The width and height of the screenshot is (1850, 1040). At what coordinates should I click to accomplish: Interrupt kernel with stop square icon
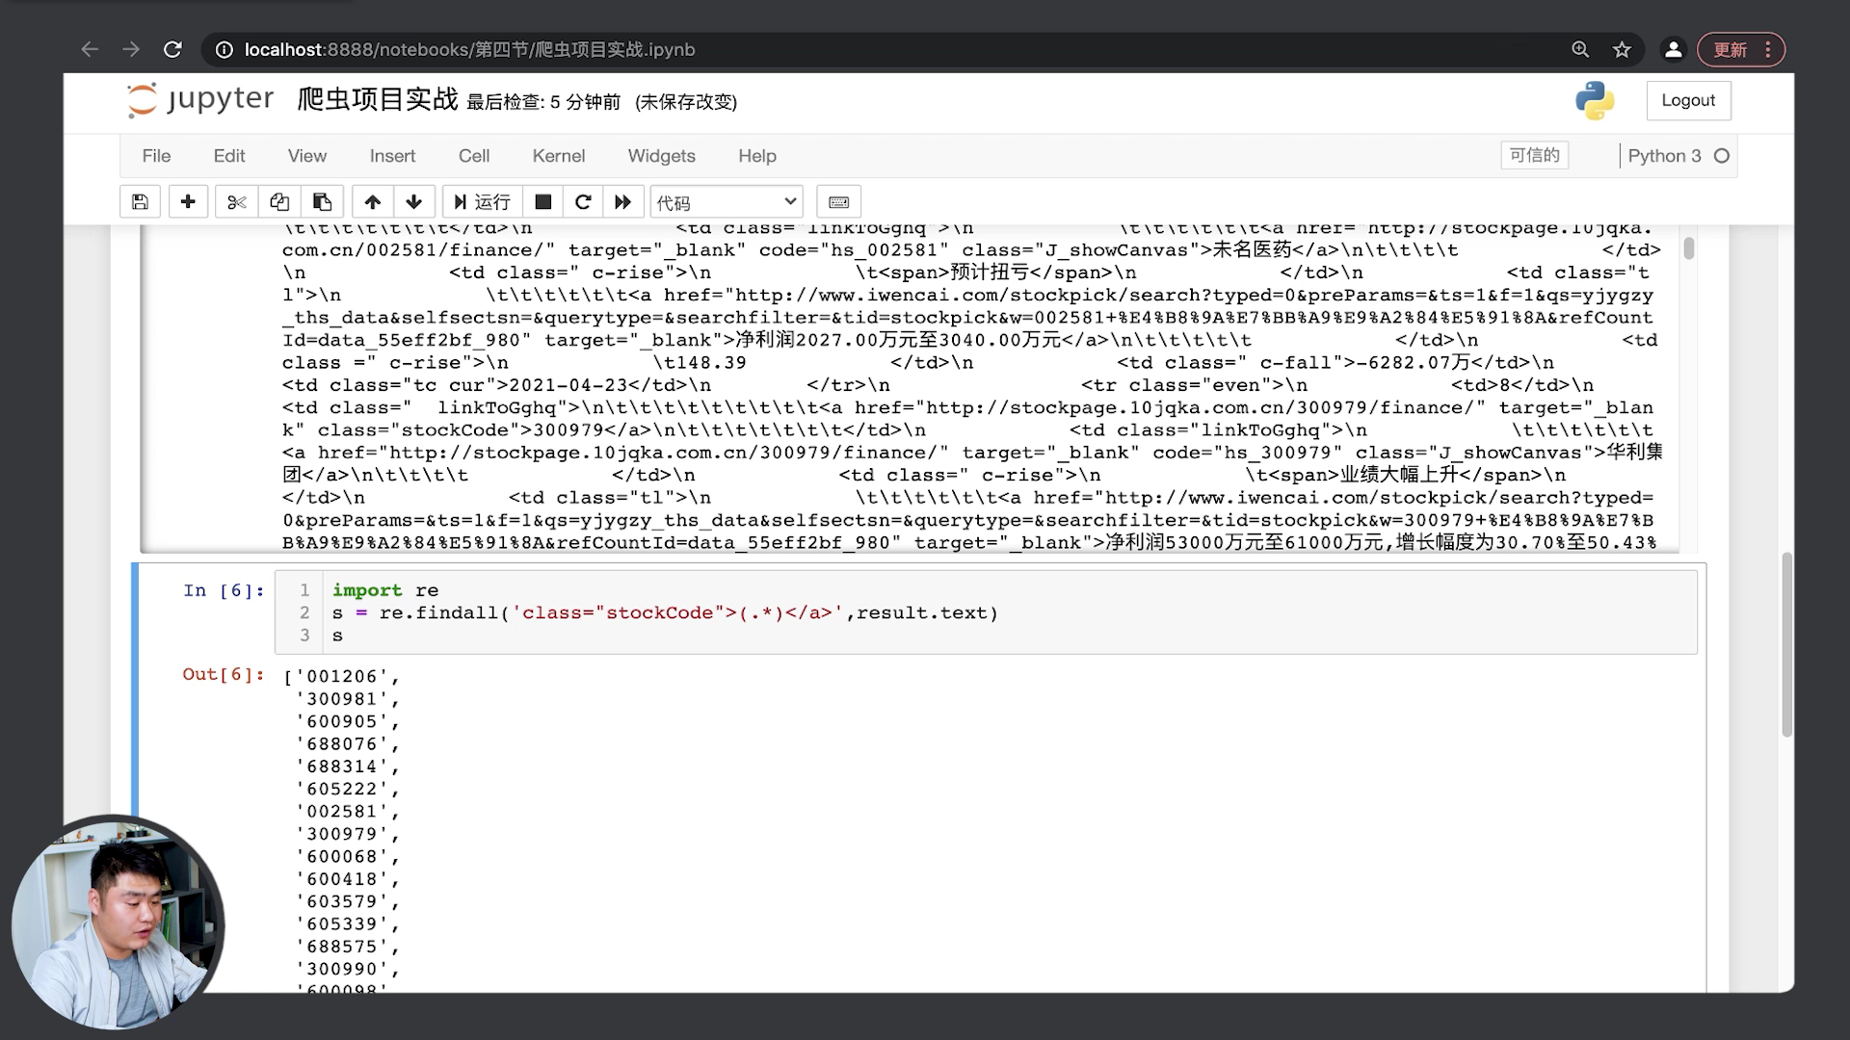pos(543,202)
